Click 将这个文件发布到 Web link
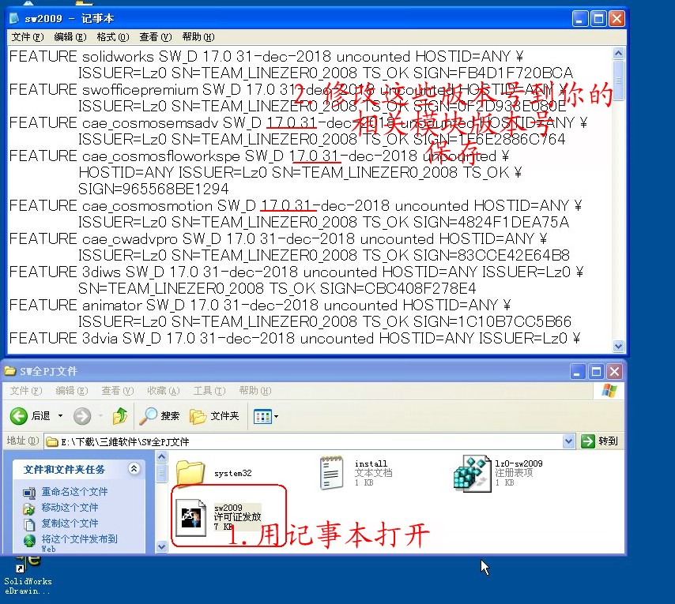 coord(79,542)
